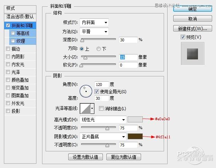Viewport: 216px width, 168px height.
Task: Click the 软化 value field showing 0
Action: [x=128, y=65]
